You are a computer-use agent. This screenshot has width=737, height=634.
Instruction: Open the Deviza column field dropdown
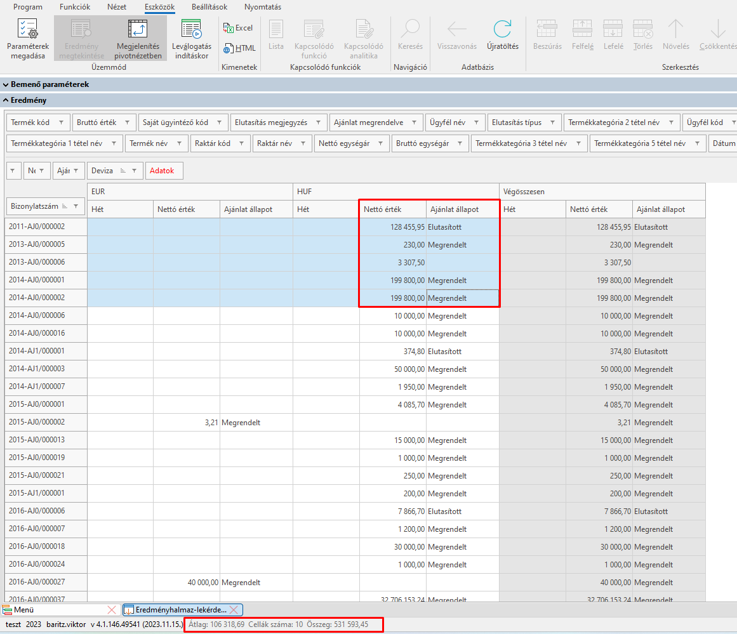click(135, 171)
